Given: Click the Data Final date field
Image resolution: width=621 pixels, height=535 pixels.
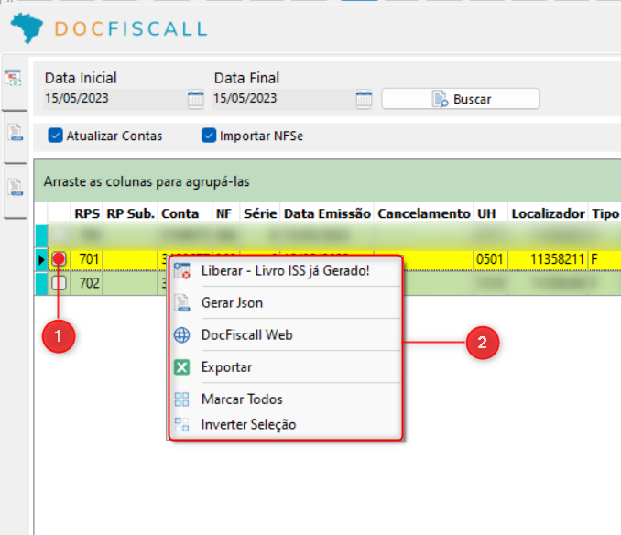Looking at the screenshot, I should click(284, 99).
